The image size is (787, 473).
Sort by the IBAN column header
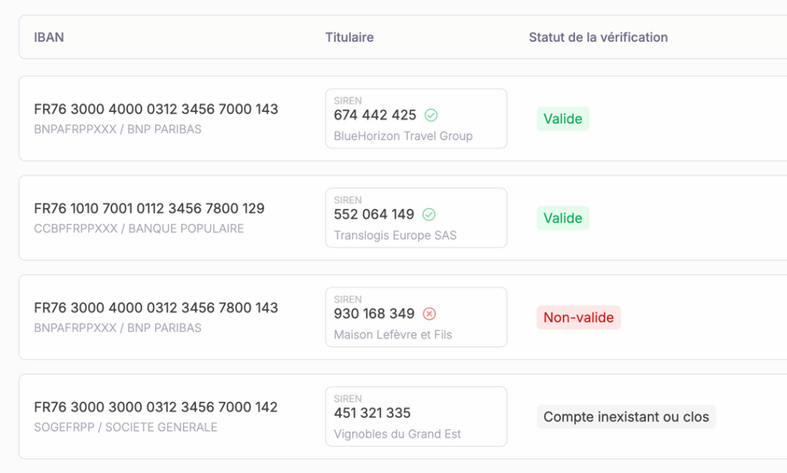tap(49, 37)
